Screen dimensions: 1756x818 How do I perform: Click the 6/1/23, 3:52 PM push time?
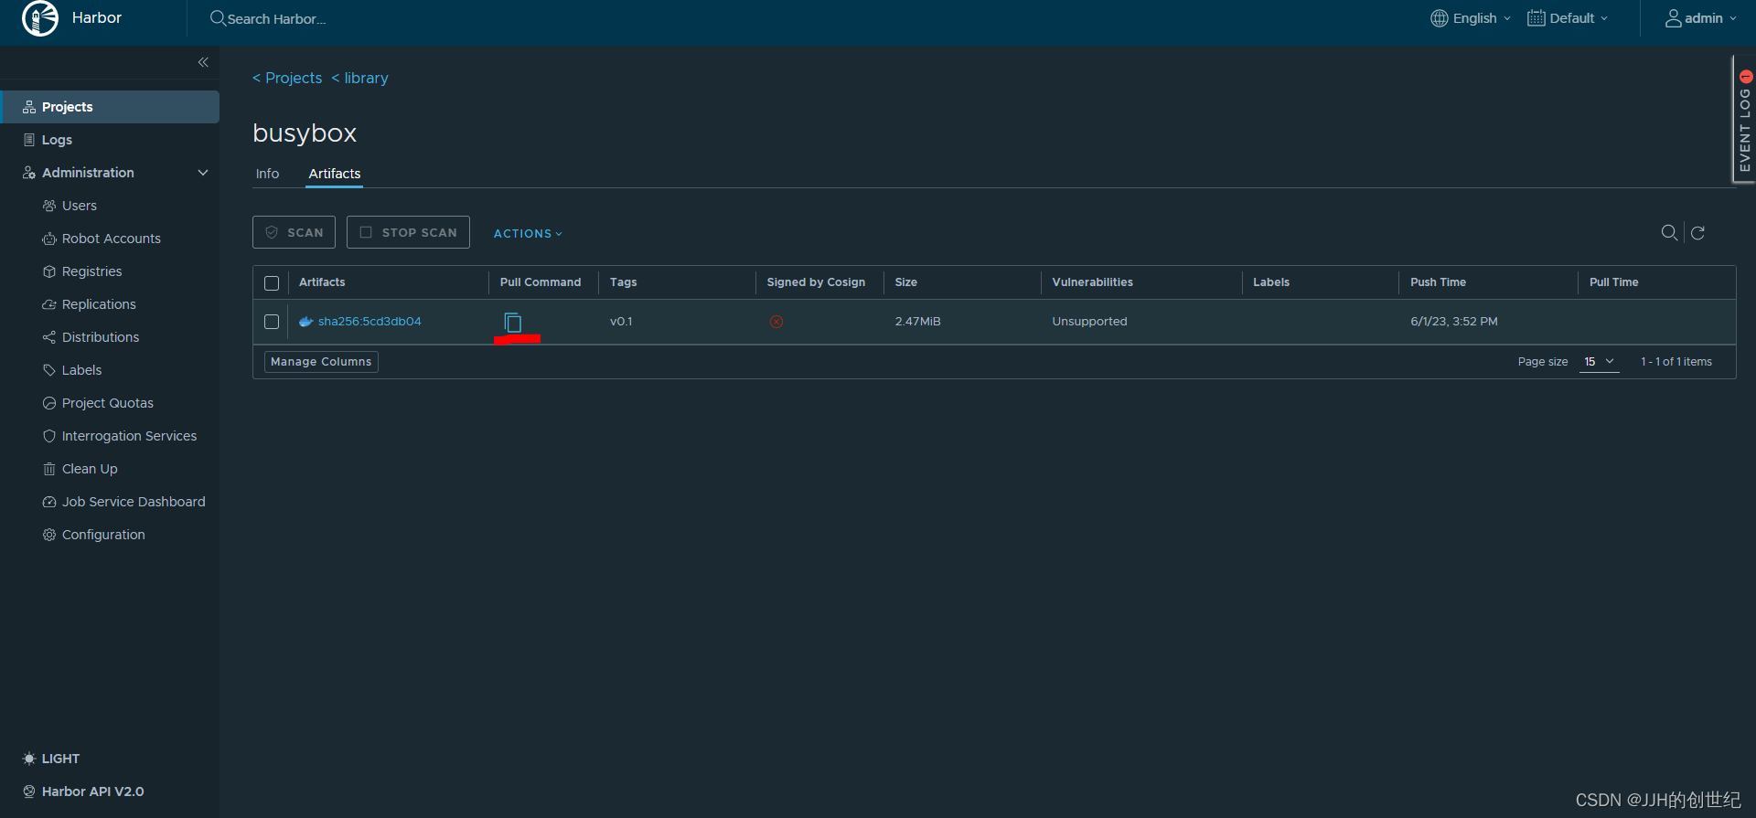pyautogui.click(x=1454, y=322)
